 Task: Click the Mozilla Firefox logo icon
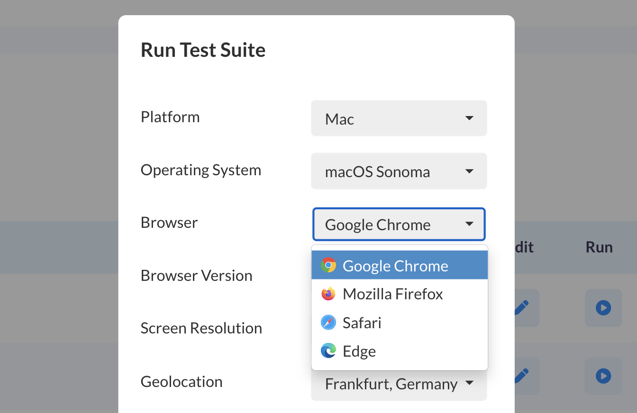click(328, 294)
